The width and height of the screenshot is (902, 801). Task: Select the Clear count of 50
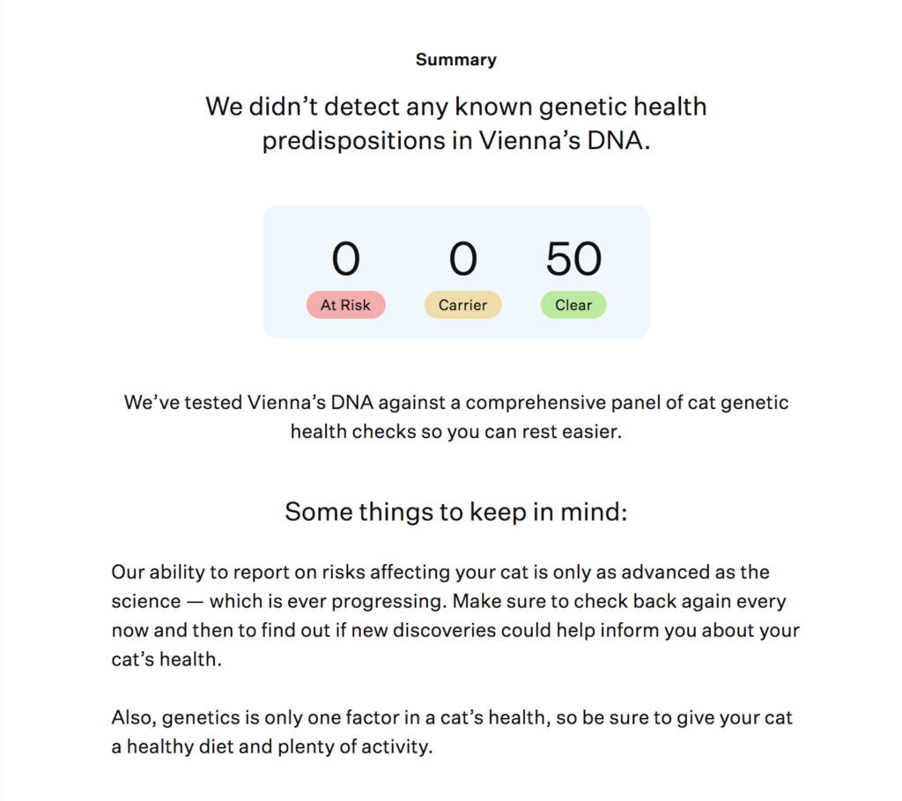573,259
